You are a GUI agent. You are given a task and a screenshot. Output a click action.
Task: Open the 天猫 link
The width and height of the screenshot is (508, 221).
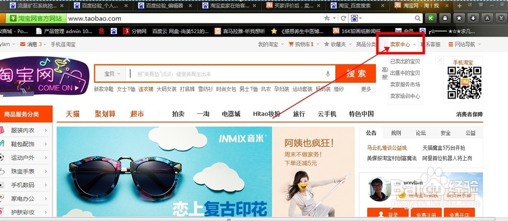pyautogui.click(x=73, y=114)
